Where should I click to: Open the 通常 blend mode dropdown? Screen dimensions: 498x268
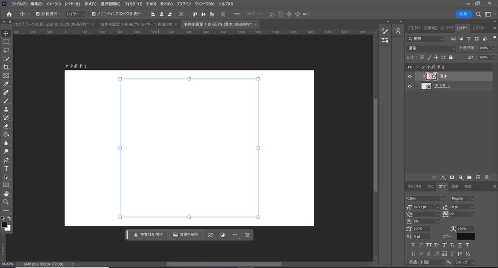pyautogui.click(x=431, y=48)
